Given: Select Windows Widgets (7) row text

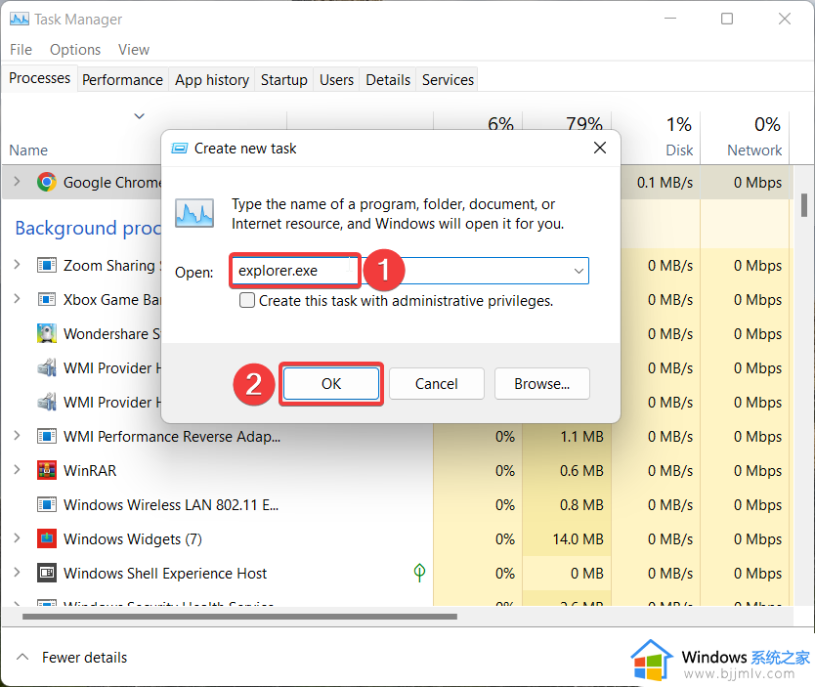Looking at the screenshot, I should (133, 538).
